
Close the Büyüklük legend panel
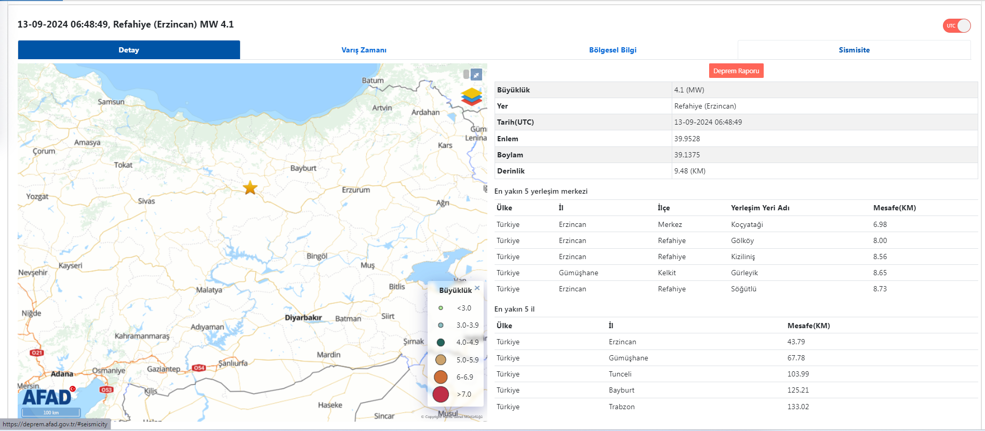point(477,288)
